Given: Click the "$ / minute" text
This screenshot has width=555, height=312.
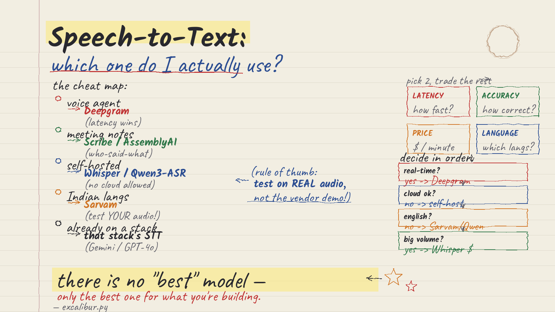Looking at the screenshot, I should point(434,148).
